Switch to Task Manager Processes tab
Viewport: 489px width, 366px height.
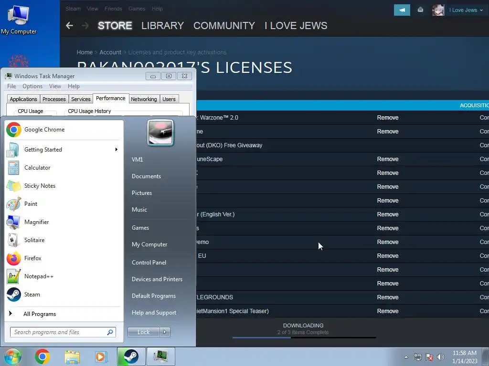tap(54, 99)
